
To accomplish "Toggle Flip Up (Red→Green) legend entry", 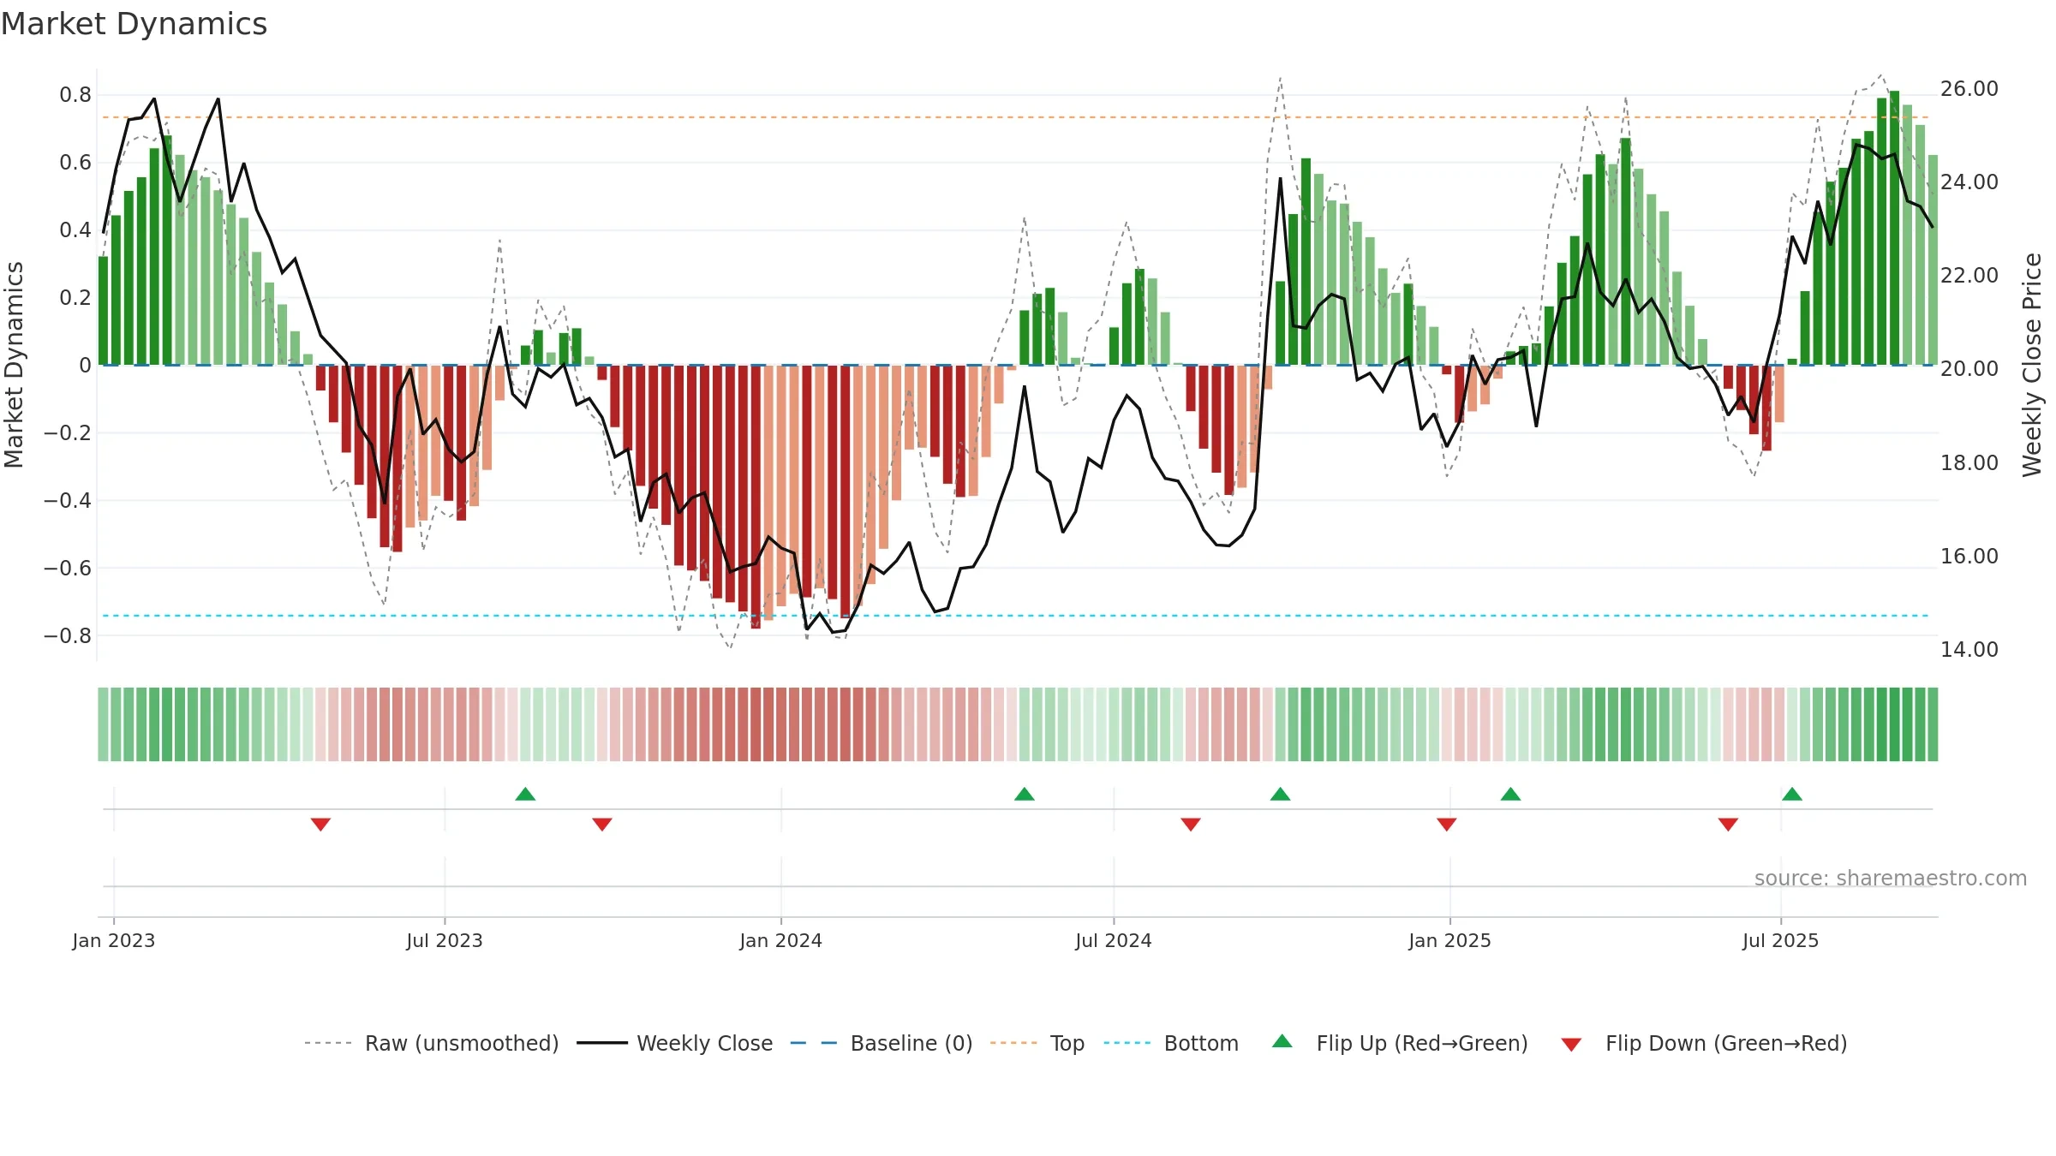I will tap(1400, 1043).
